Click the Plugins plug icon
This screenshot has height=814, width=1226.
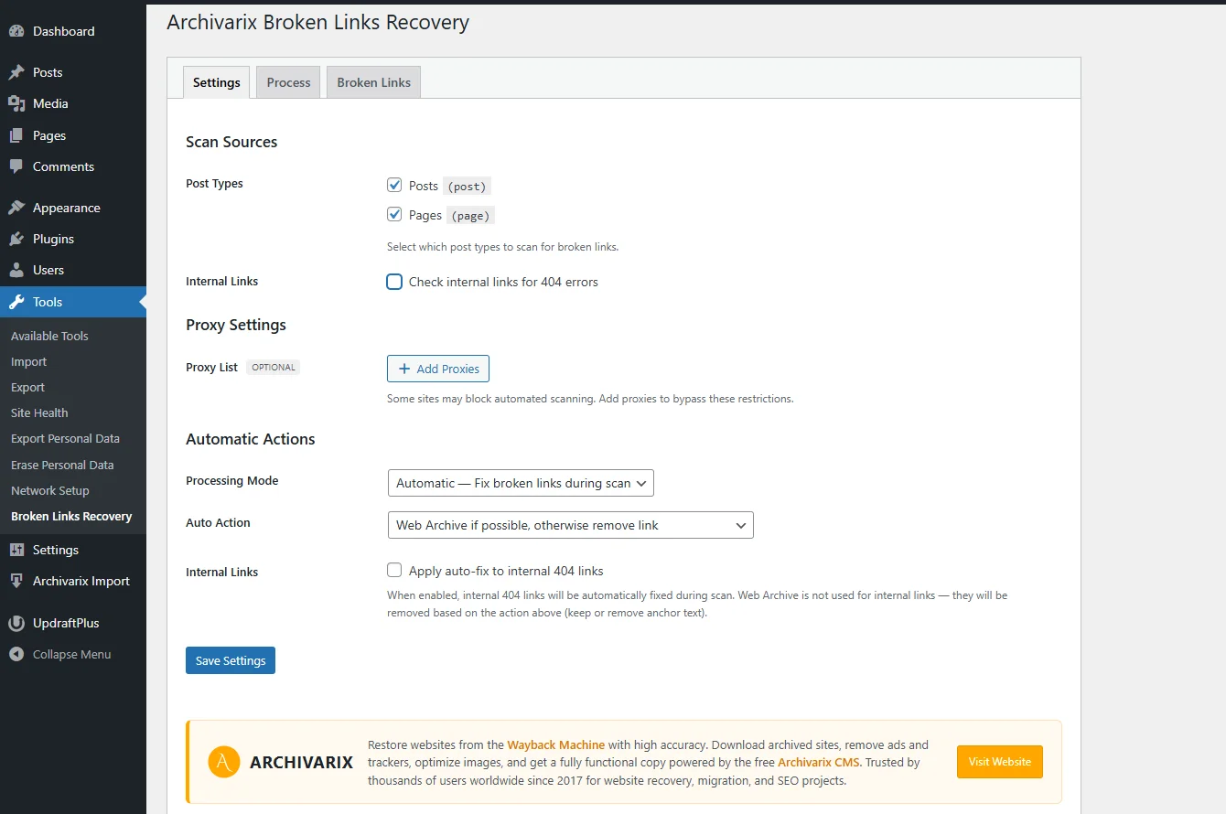pos(16,239)
